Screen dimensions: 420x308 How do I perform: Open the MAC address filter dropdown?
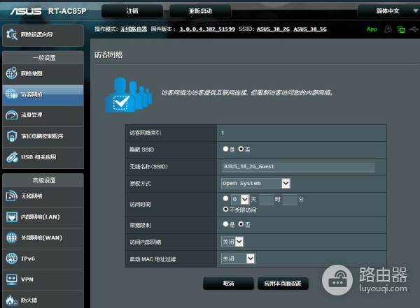238,258
